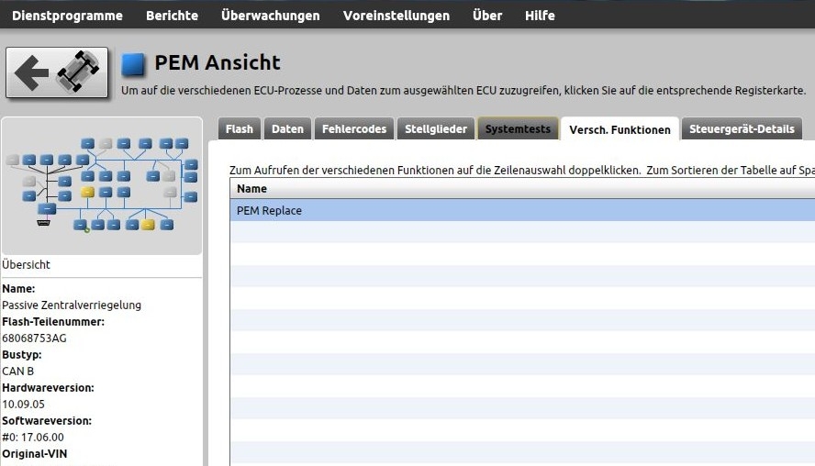Click the network topology overview thumbnail
The width and height of the screenshot is (815, 466).
[102, 185]
